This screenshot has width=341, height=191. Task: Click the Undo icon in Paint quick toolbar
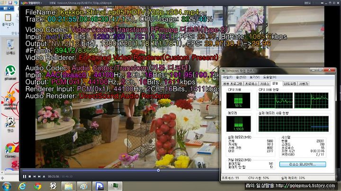click(x=16, y=3)
